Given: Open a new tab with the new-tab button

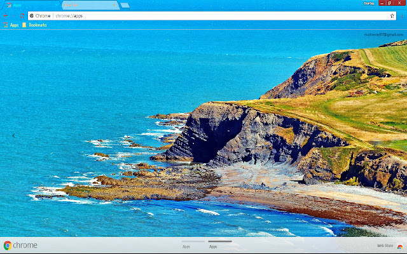Looking at the screenshot, I should 125,5.
